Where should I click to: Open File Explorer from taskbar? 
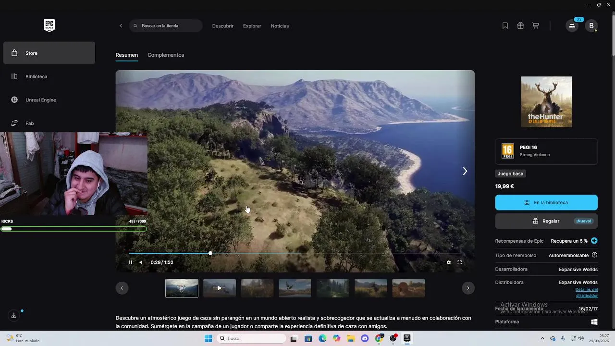[x=350, y=339]
